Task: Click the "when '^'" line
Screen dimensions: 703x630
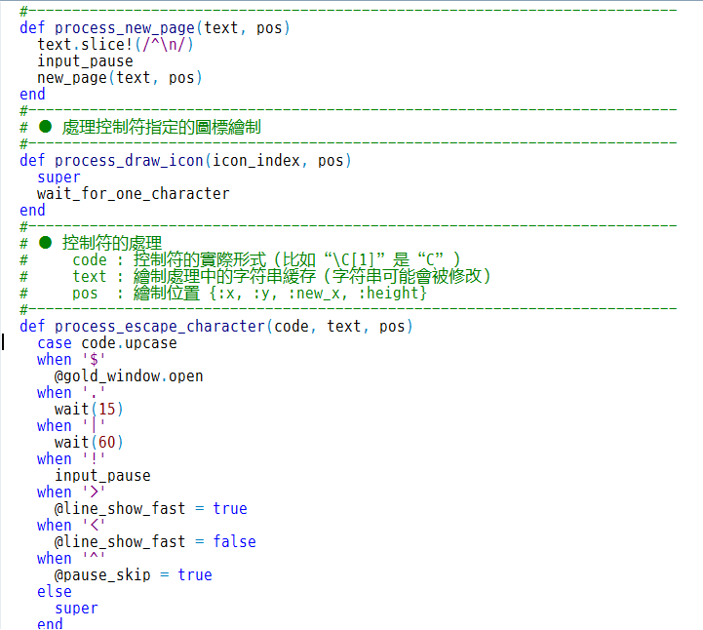Action: 71,559
